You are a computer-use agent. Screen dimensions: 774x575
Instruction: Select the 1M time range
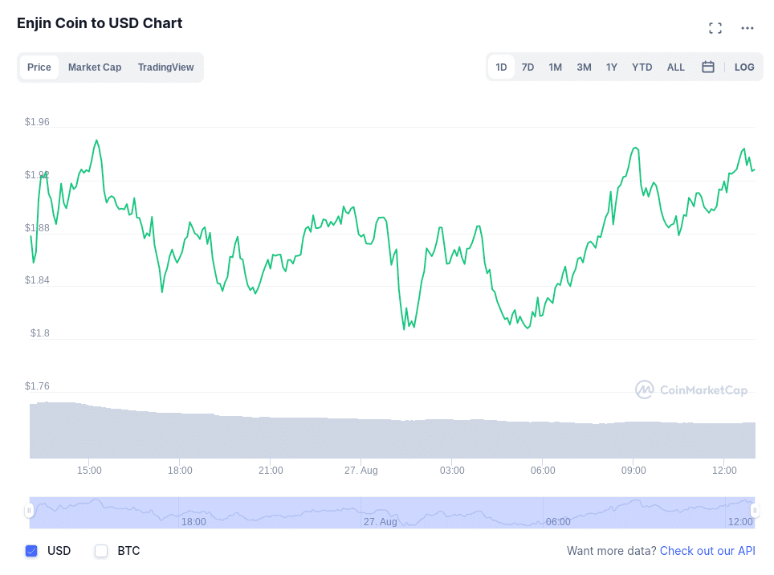(x=556, y=67)
